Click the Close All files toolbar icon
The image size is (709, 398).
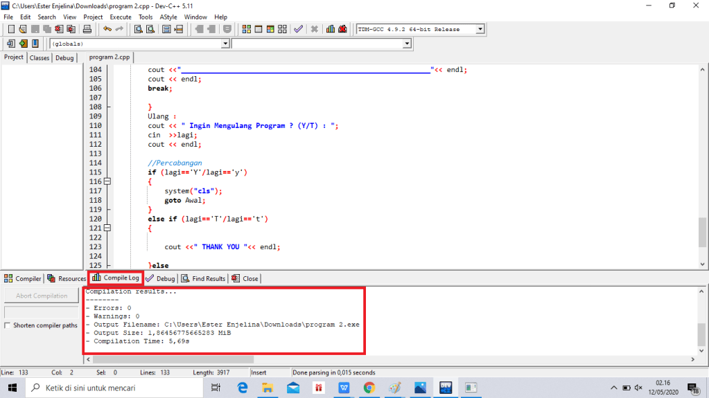tap(70, 29)
